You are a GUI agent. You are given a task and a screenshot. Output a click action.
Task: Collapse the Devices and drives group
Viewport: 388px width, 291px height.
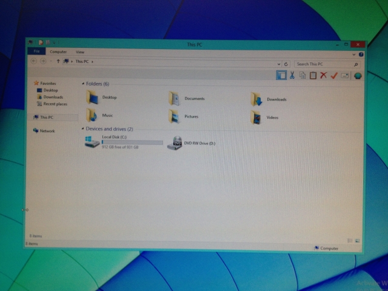(x=83, y=129)
